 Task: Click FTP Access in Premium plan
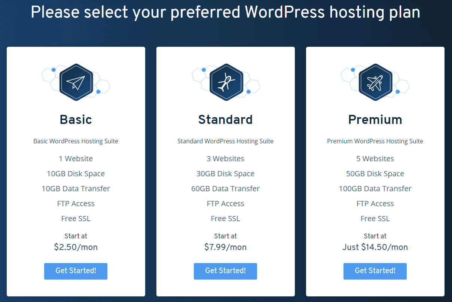[x=375, y=204]
